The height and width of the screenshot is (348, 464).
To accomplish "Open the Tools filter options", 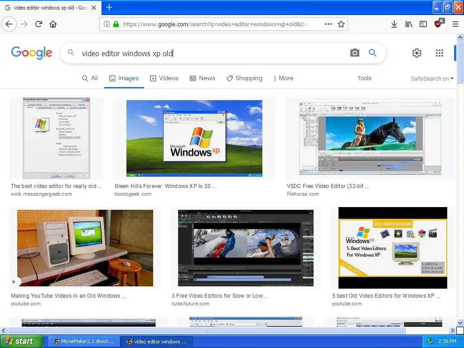I will click(x=364, y=78).
